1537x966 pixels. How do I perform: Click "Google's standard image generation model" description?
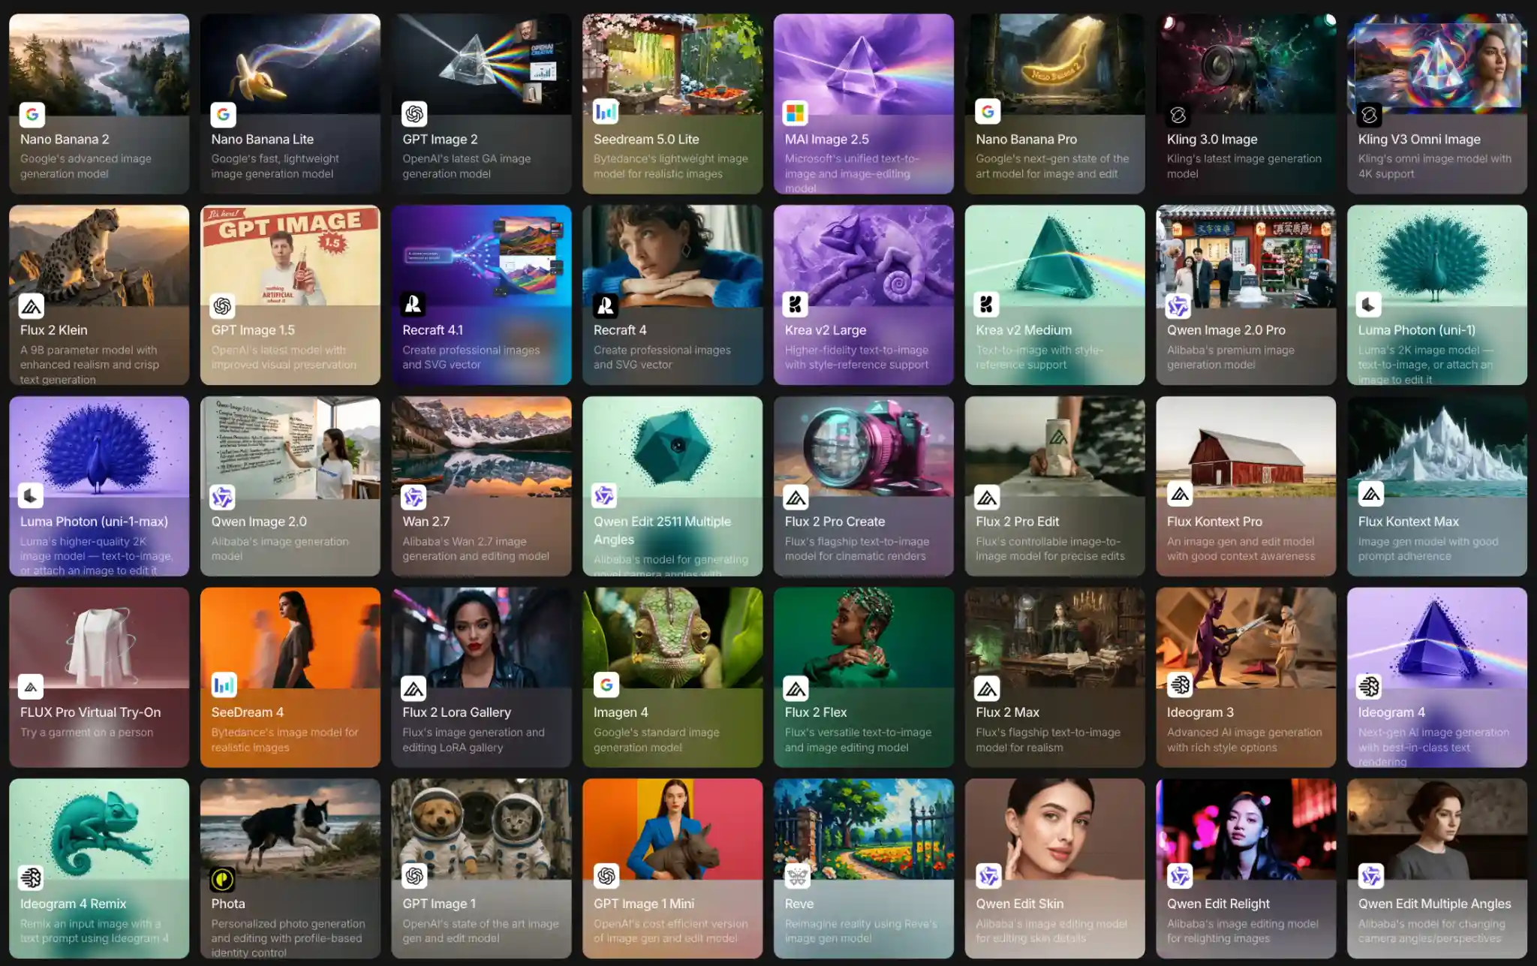656,739
